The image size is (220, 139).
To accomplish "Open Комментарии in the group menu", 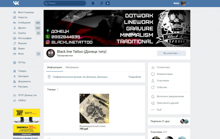I will click(165, 74).
